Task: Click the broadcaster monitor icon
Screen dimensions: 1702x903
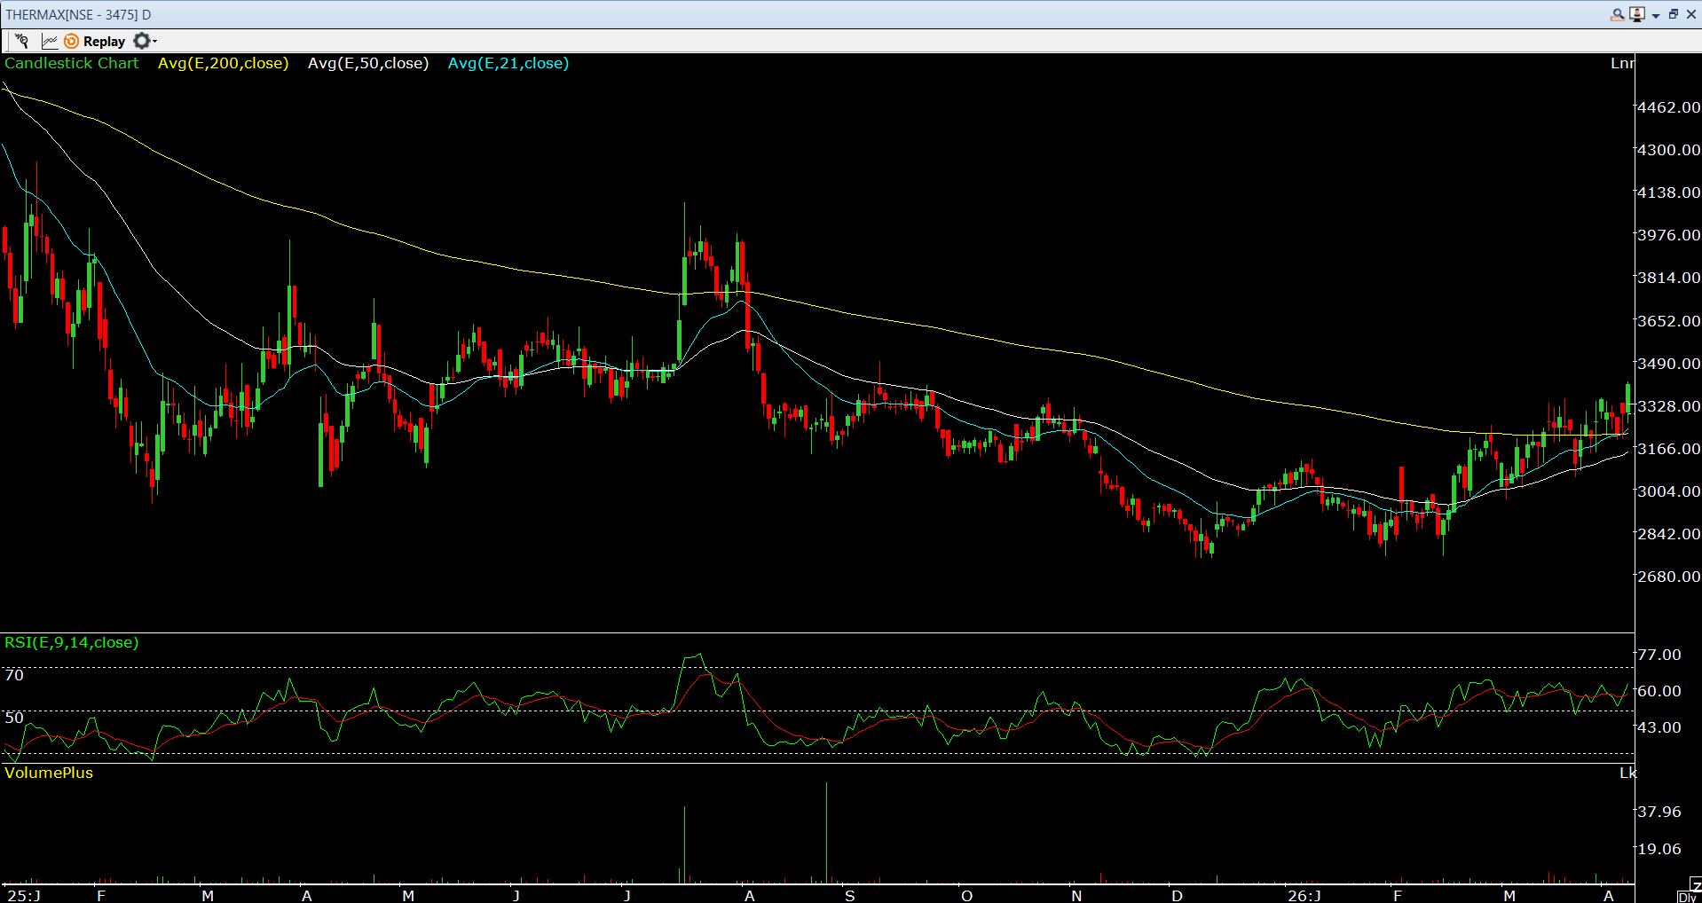Action: click(1637, 14)
